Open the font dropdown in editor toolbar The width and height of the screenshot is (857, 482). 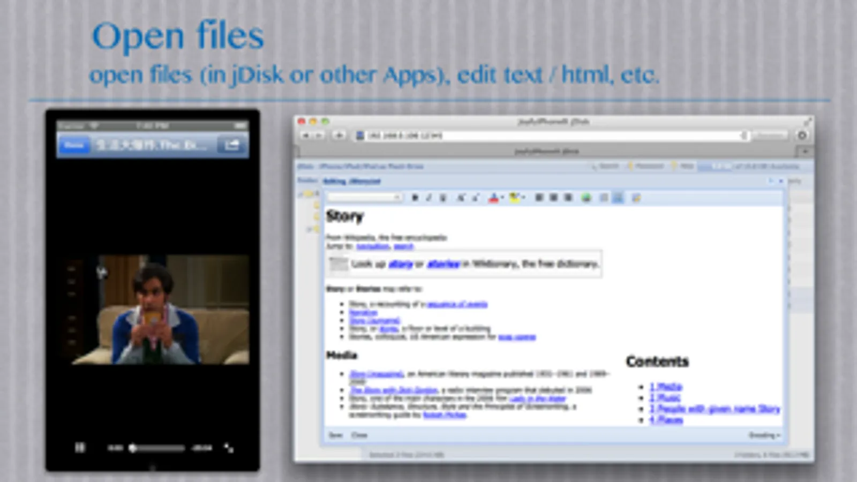tap(365, 198)
